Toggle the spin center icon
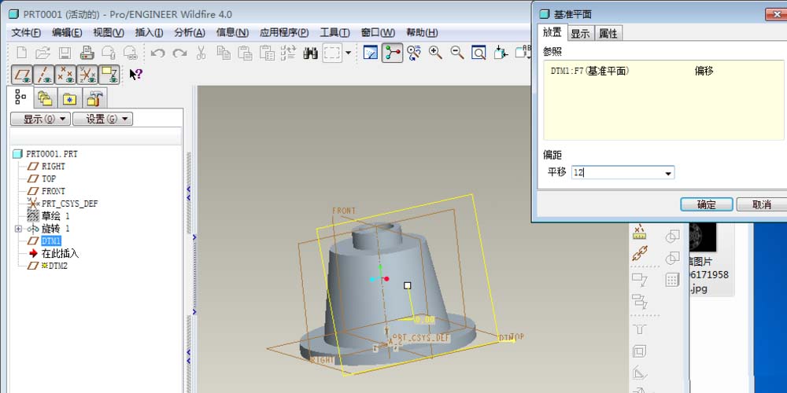 [392, 53]
